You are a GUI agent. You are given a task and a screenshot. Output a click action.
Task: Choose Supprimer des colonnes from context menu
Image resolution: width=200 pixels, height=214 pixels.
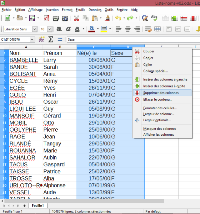tap(161, 93)
